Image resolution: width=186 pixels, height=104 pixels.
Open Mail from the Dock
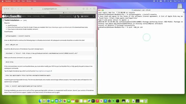click(57, 101)
